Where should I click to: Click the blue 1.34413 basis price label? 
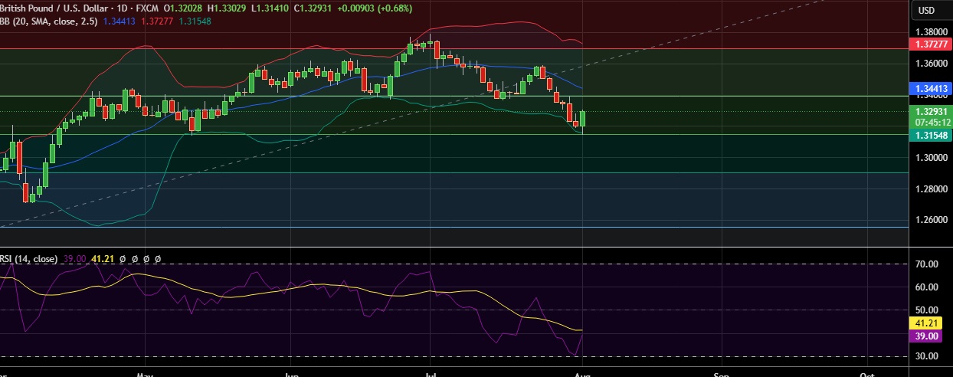[x=932, y=89]
